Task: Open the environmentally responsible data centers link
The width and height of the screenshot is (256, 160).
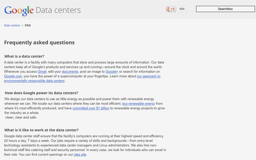Action: (x=34, y=81)
